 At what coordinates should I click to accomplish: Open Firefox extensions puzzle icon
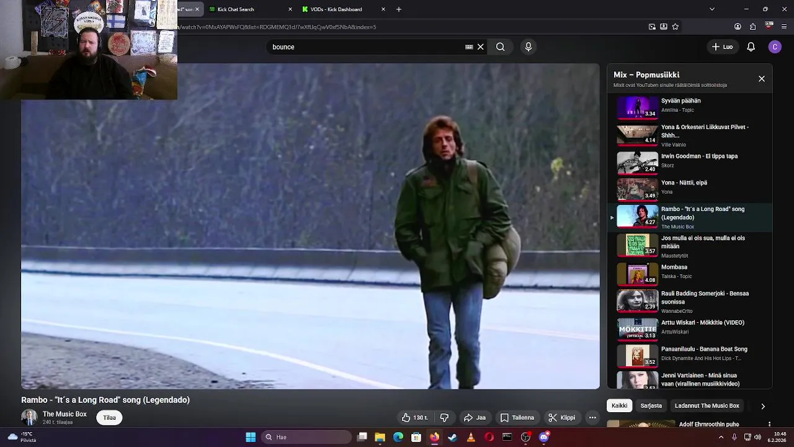pos(752,27)
